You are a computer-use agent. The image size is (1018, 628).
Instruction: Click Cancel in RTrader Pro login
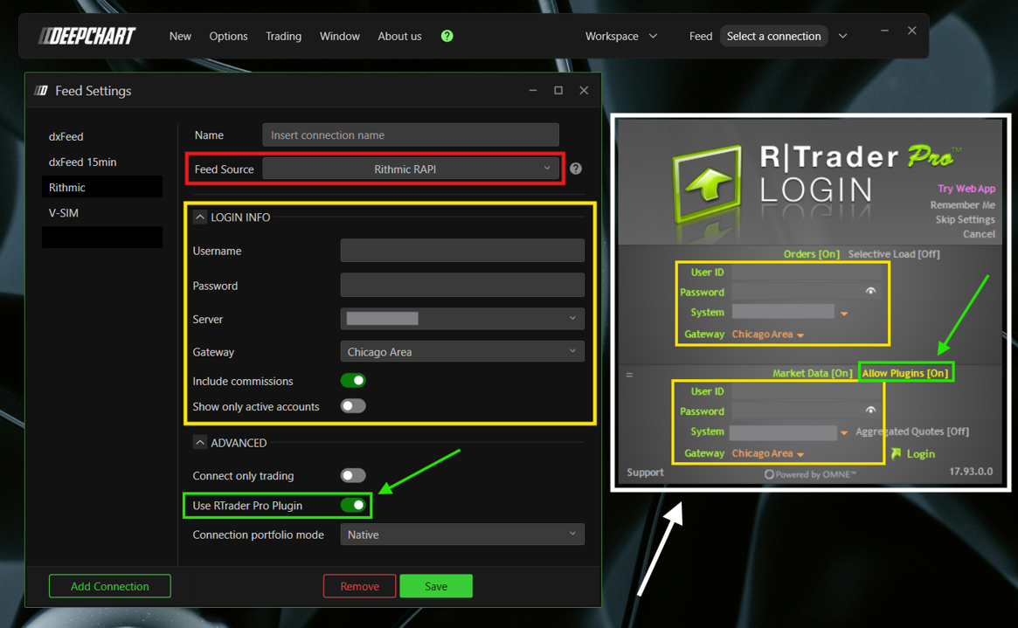[x=979, y=234]
